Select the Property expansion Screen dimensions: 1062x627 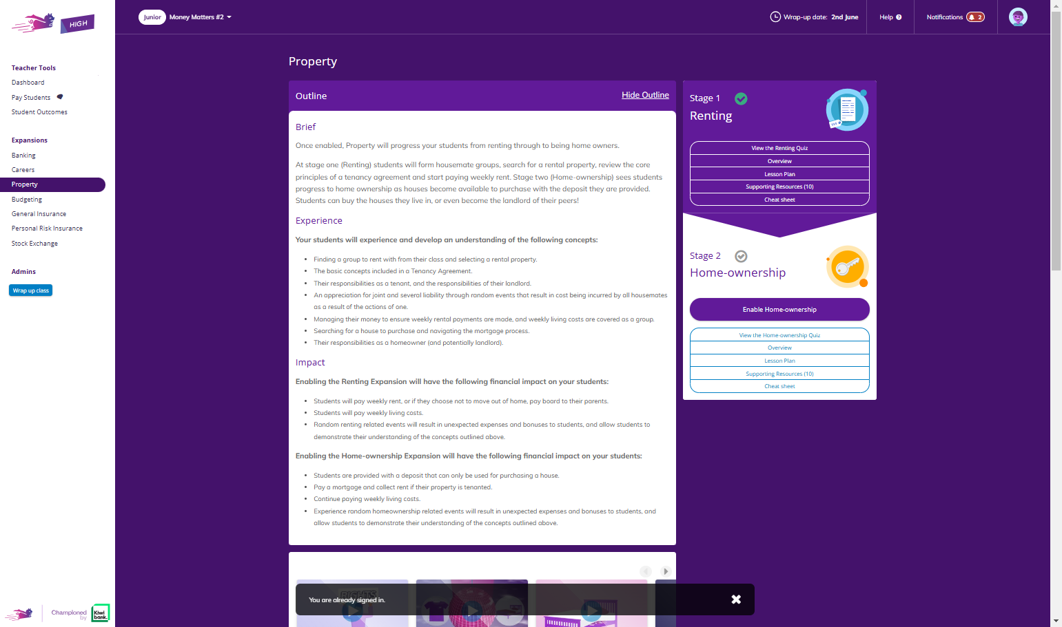coord(52,184)
